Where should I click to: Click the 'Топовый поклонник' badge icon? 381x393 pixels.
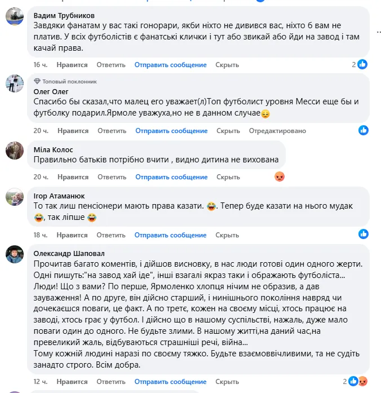[37, 81]
